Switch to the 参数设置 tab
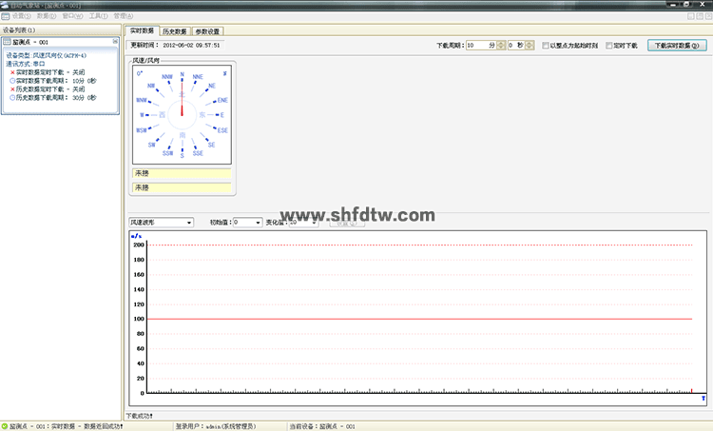 pos(207,31)
